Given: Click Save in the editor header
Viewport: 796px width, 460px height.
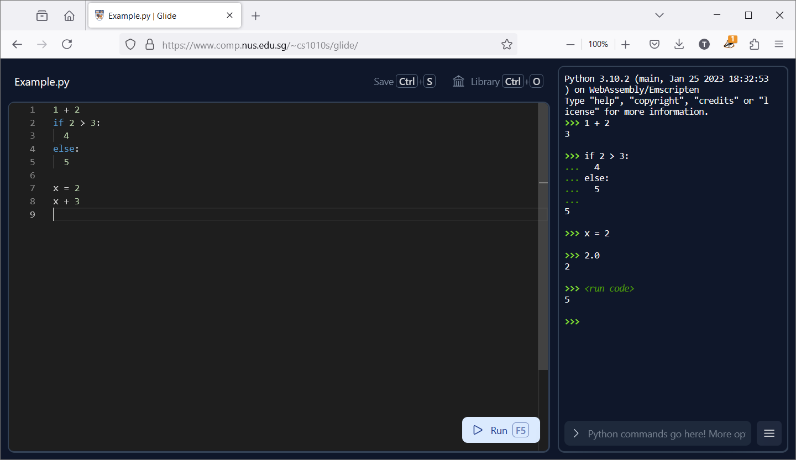Looking at the screenshot, I should (x=384, y=82).
